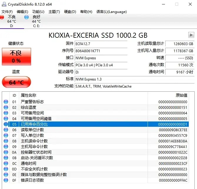Click the firmware field ECFA12.7
Screen dimensions: 197x189
(x=101, y=44)
